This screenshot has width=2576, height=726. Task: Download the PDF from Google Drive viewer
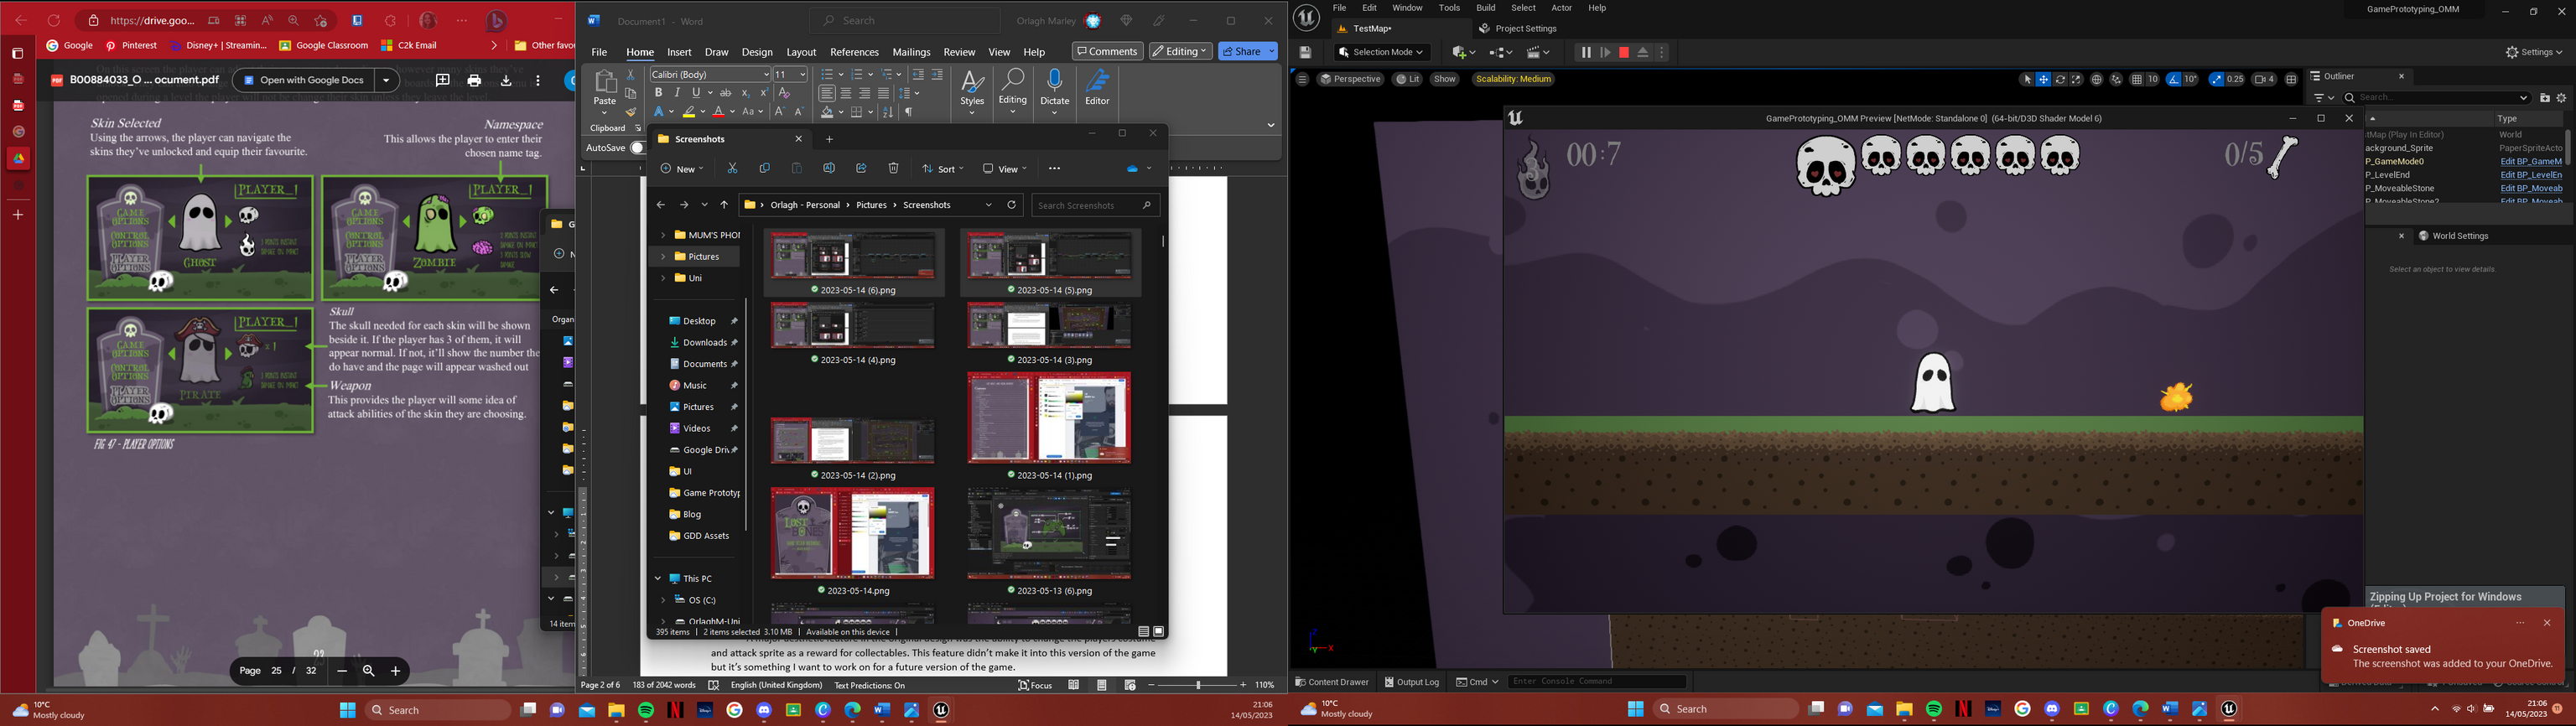point(506,80)
